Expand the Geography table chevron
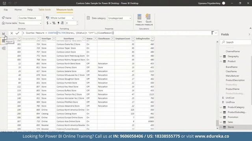This screenshot has width=252, height=141. click(x=221, y=56)
